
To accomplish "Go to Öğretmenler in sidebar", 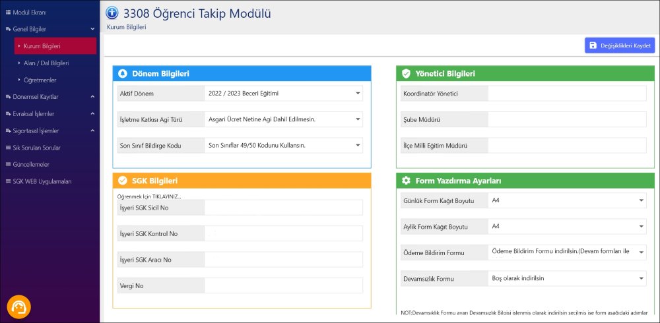I will (40, 80).
